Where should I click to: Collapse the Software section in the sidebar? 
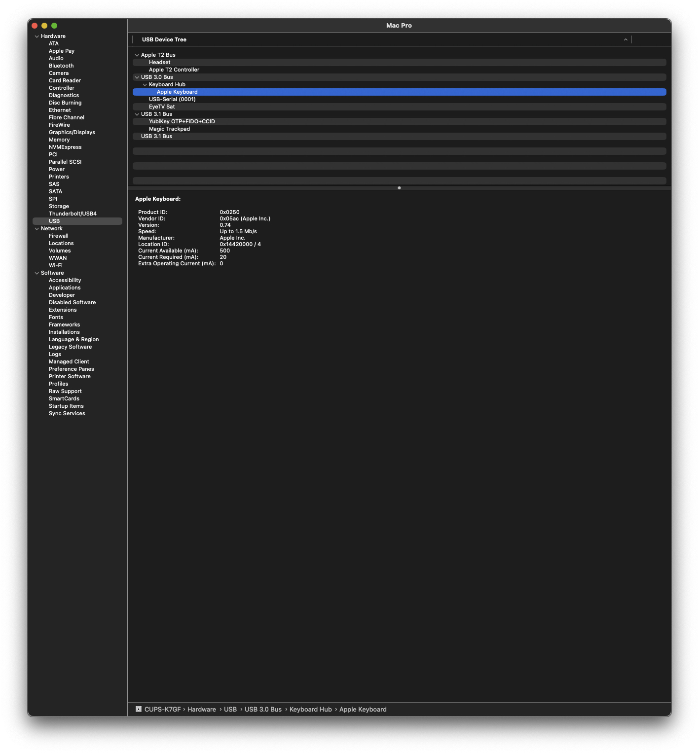37,273
